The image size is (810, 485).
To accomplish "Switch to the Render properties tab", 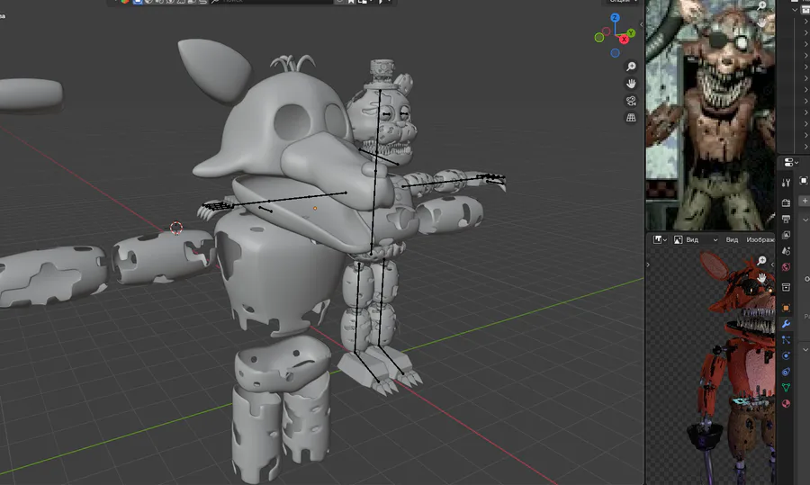I will (786, 202).
